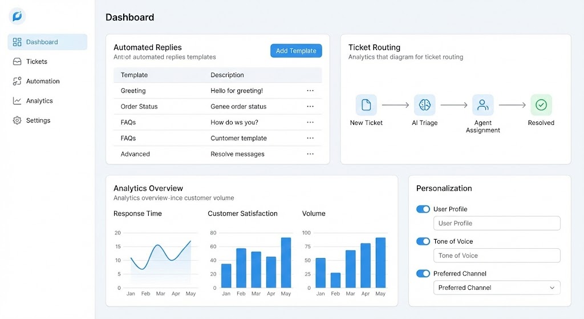Click the Analytics chart icon in sidebar
Screen dimensions: 584x319
pyautogui.click(x=17, y=100)
